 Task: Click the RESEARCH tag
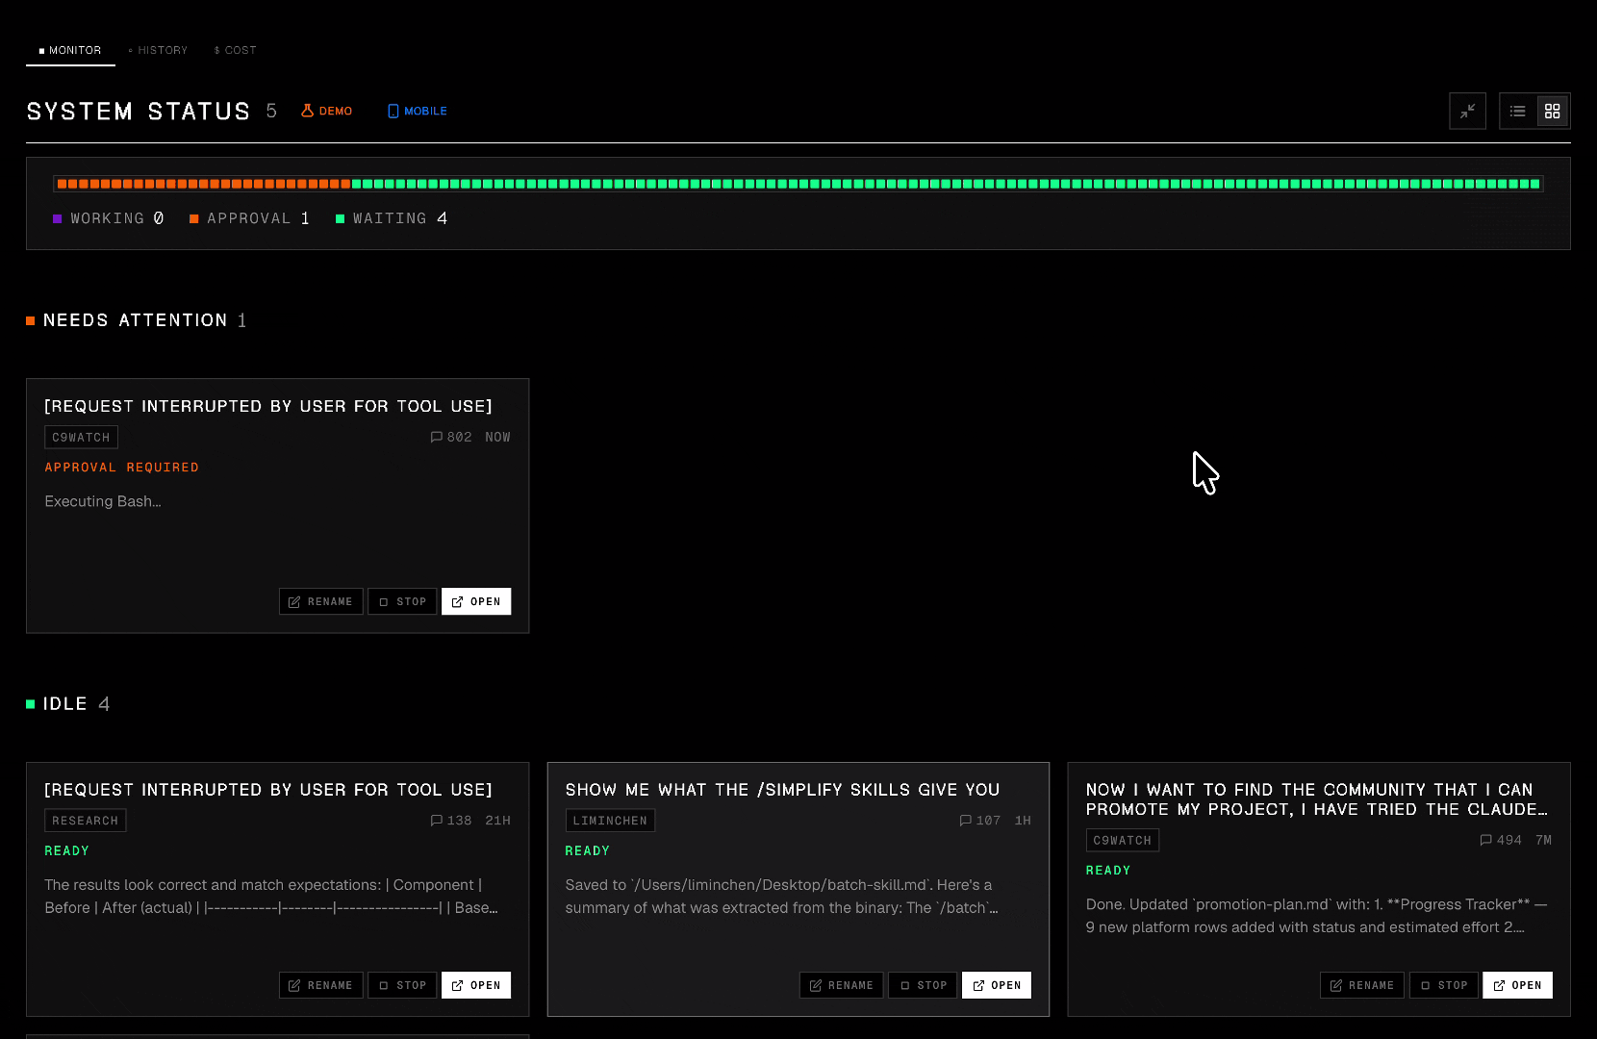(85, 821)
